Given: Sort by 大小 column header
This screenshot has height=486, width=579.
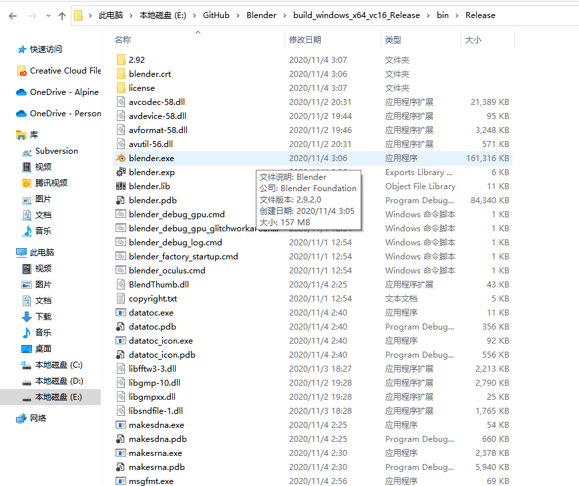Looking at the screenshot, I should point(473,40).
